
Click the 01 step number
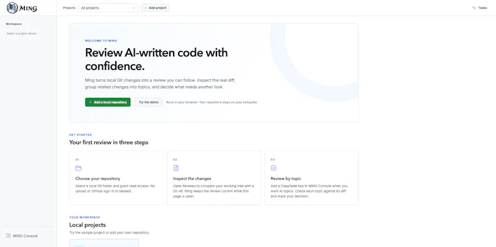77,160
